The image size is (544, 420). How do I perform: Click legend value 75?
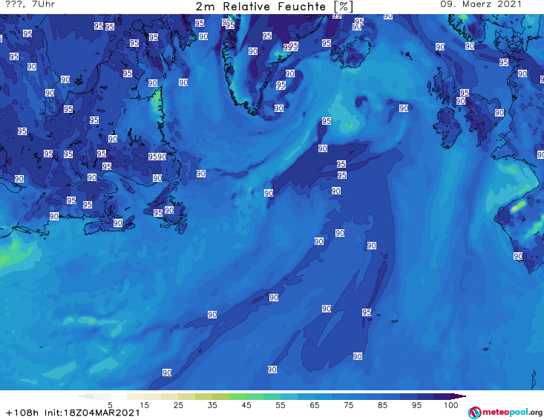[348, 405]
